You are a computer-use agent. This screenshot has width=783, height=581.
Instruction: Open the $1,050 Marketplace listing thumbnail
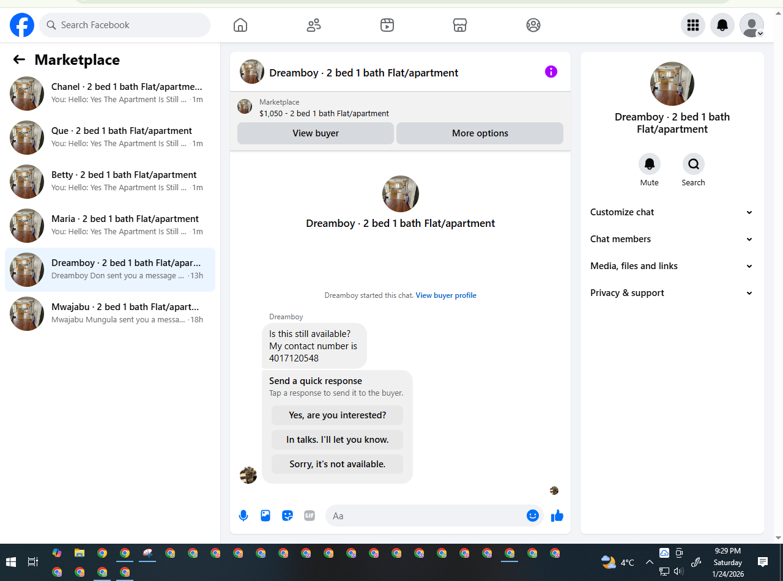pos(245,106)
